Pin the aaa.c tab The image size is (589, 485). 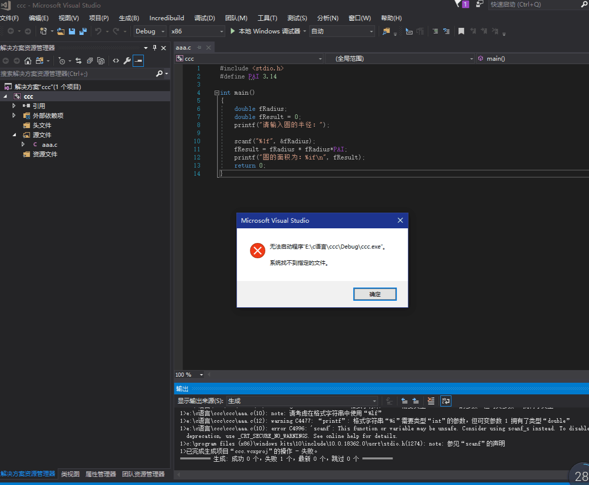199,48
